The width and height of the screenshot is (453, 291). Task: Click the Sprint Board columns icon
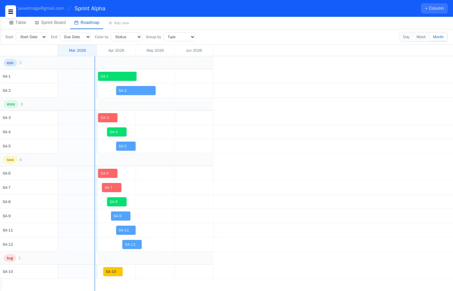(37, 23)
